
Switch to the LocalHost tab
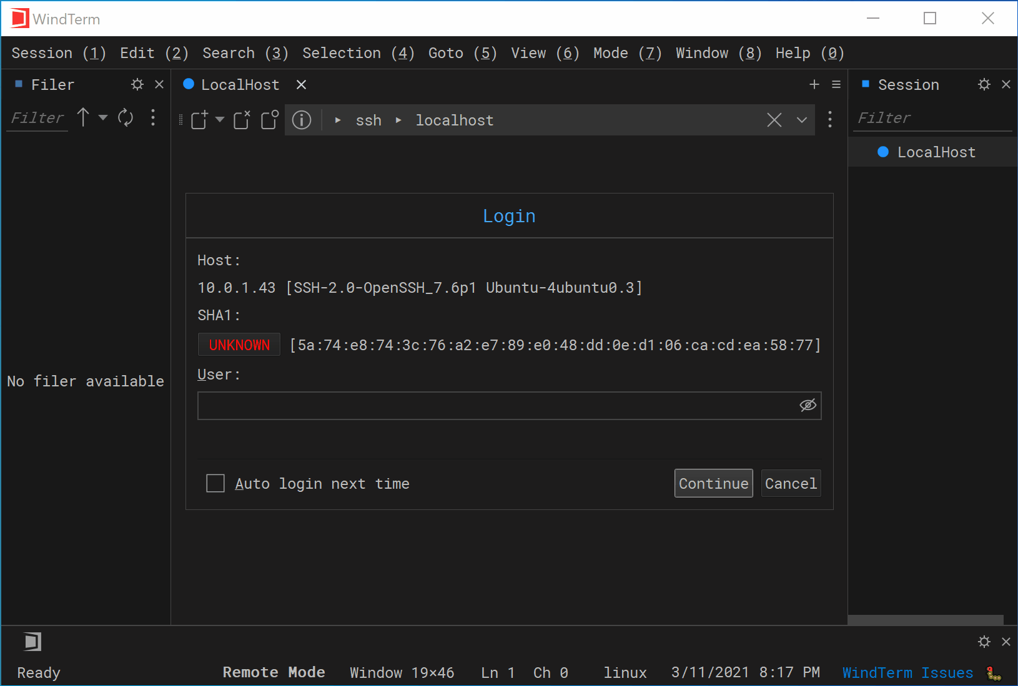click(240, 85)
